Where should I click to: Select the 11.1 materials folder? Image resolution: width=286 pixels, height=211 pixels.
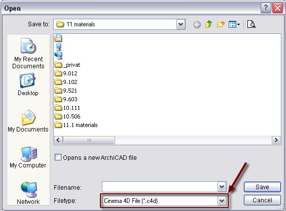pyautogui.click(x=76, y=125)
